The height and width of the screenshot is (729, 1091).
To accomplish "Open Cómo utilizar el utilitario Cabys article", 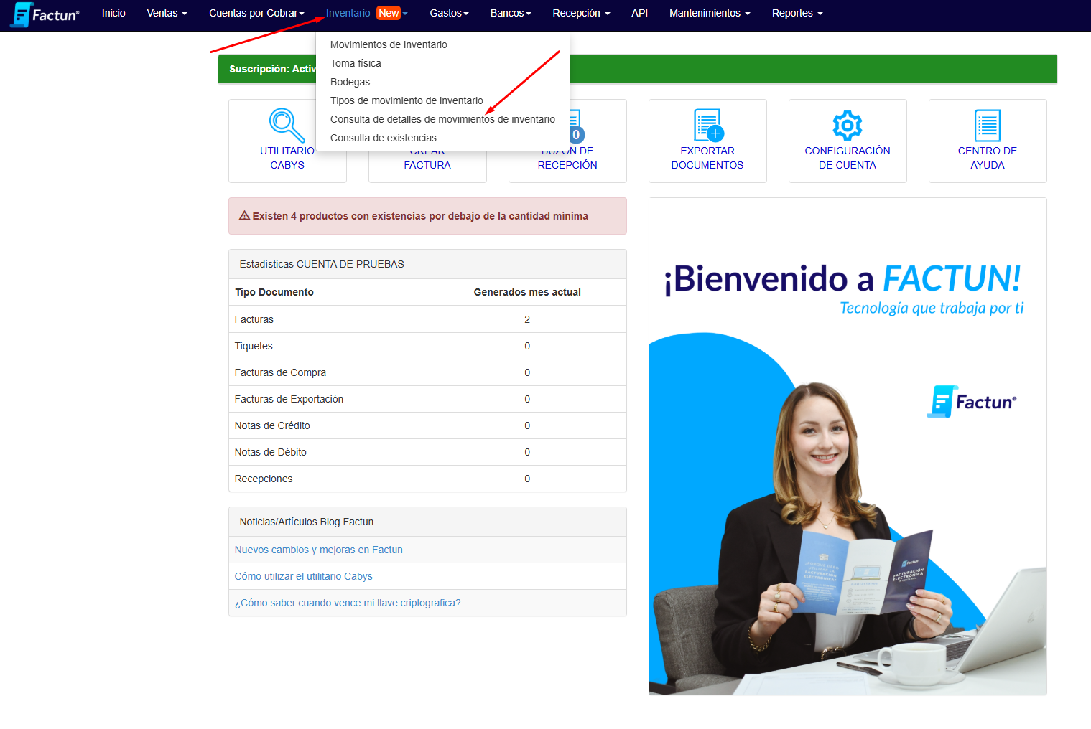I will tap(303, 576).
